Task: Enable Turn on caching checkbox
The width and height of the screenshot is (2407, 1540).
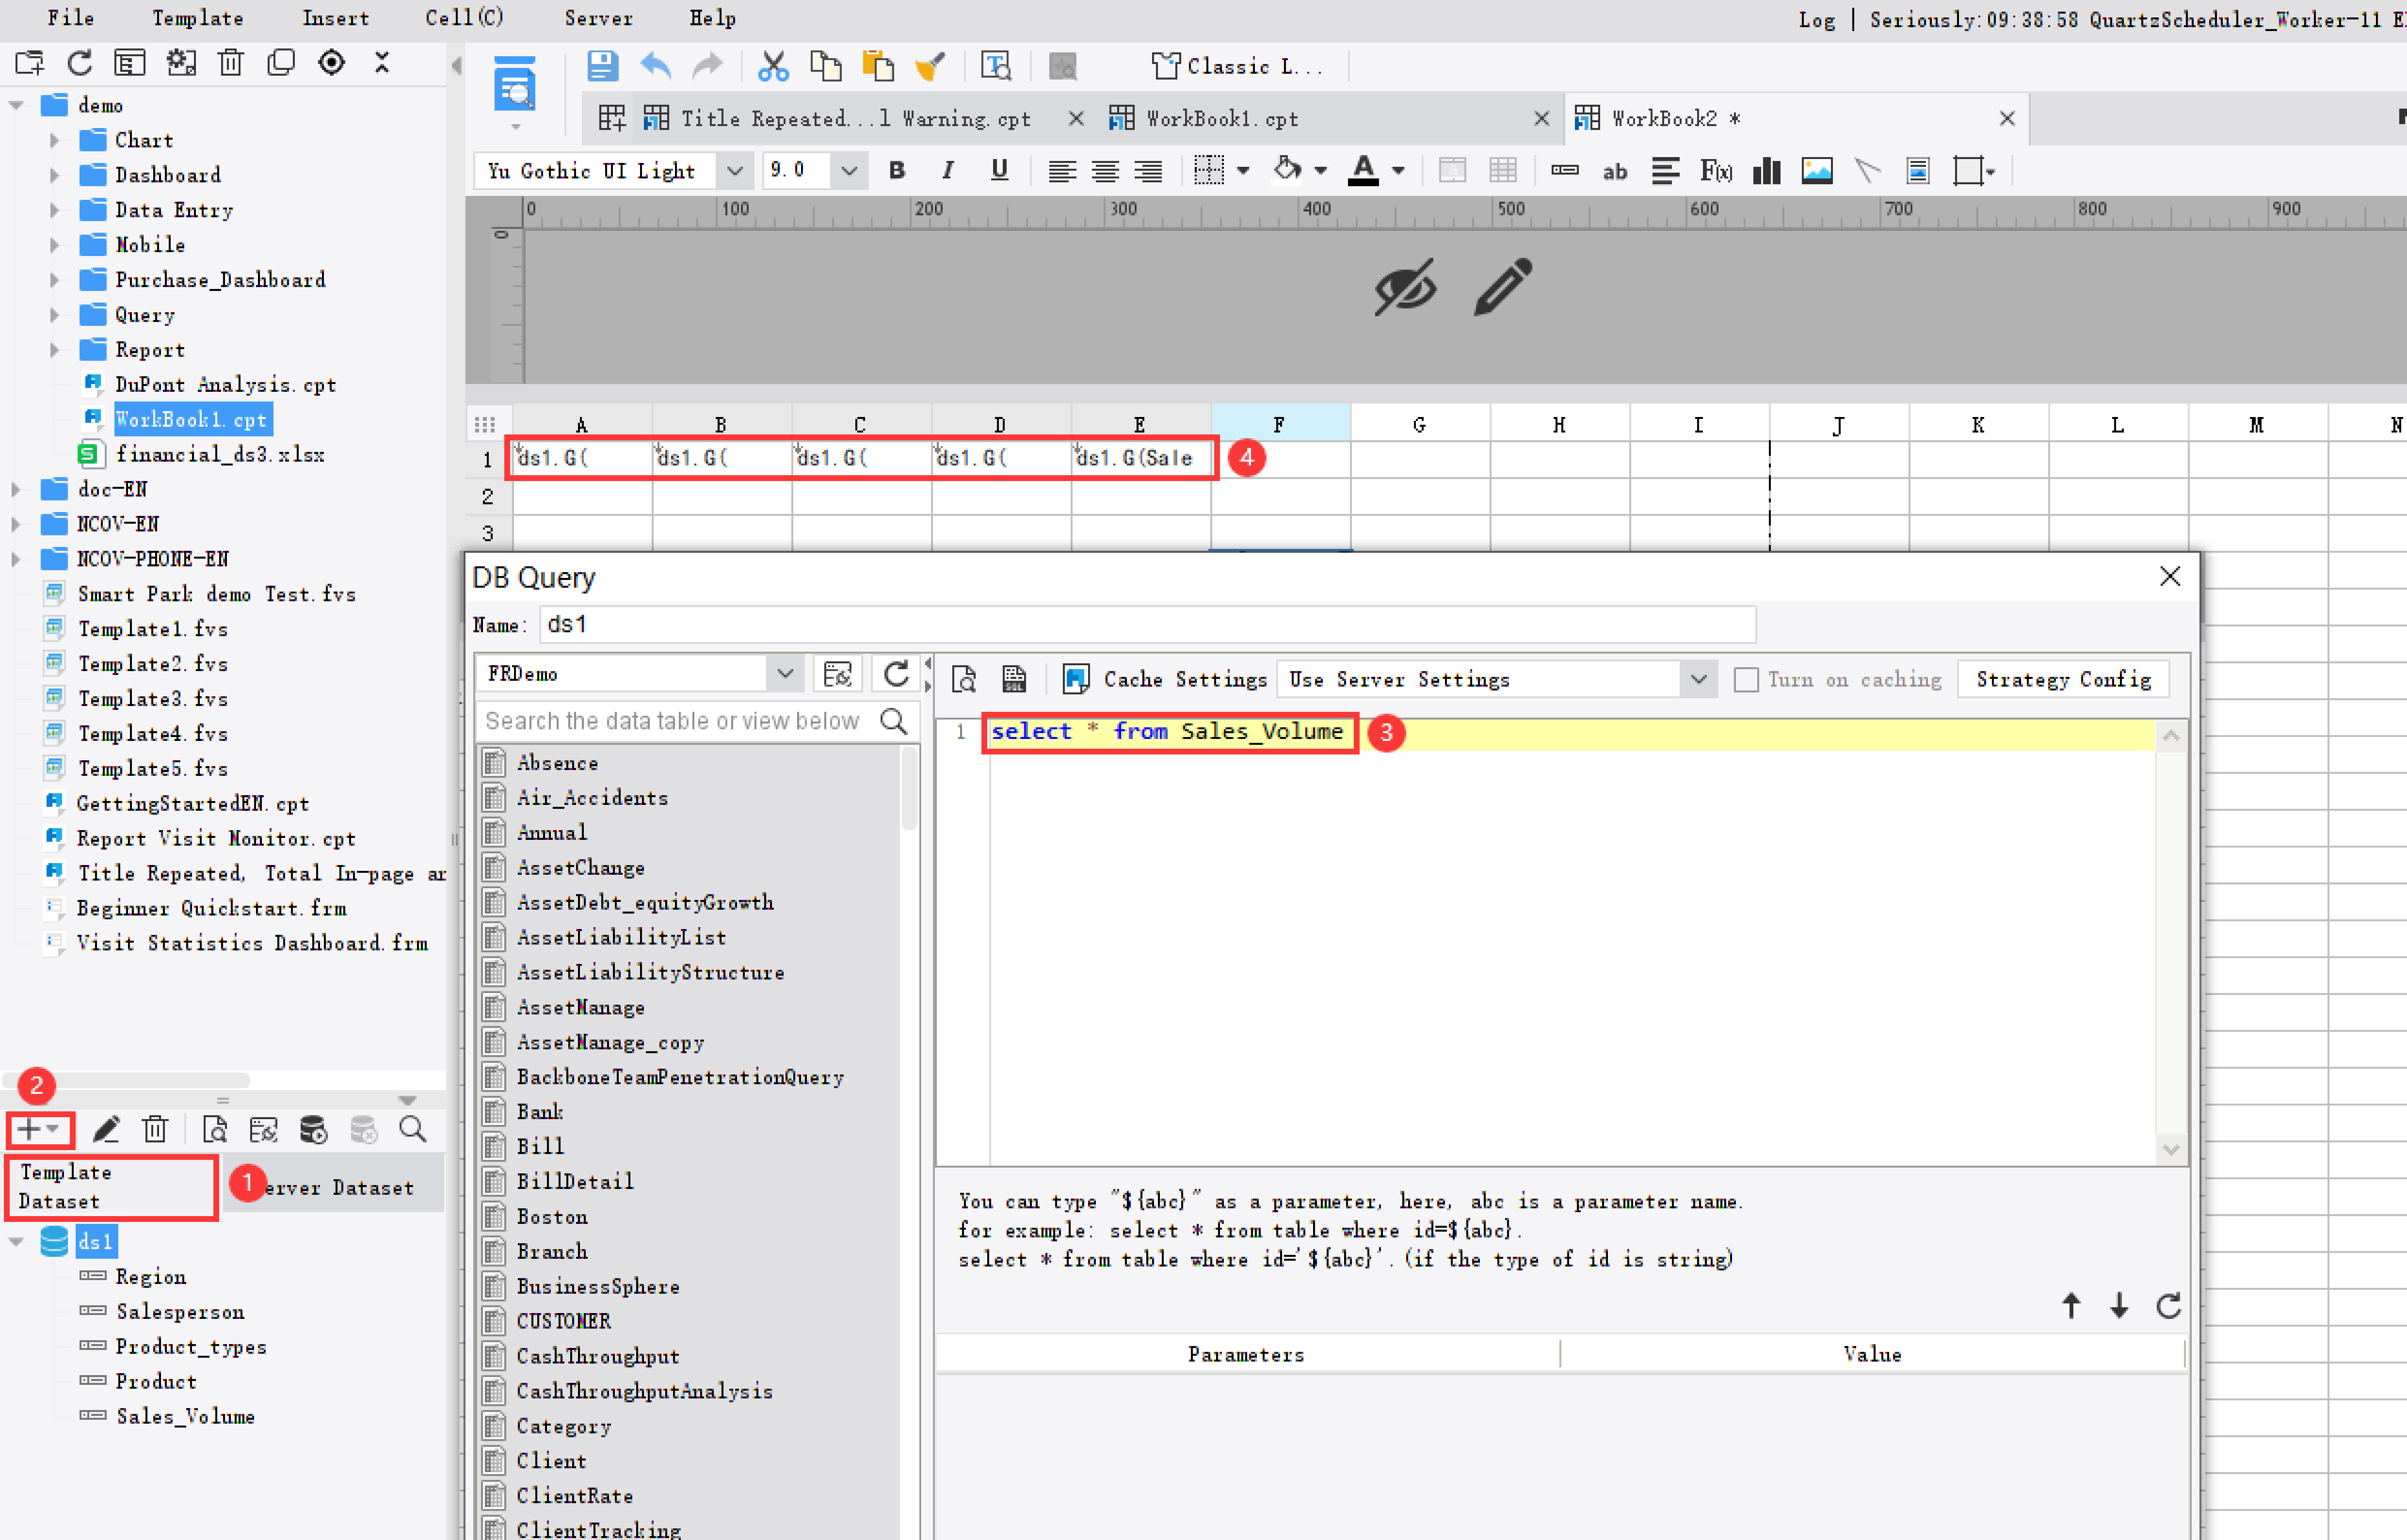Action: tap(1746, 679)
